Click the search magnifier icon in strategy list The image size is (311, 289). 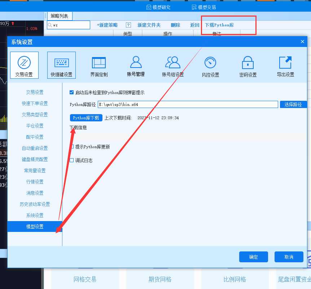point(50,25)
